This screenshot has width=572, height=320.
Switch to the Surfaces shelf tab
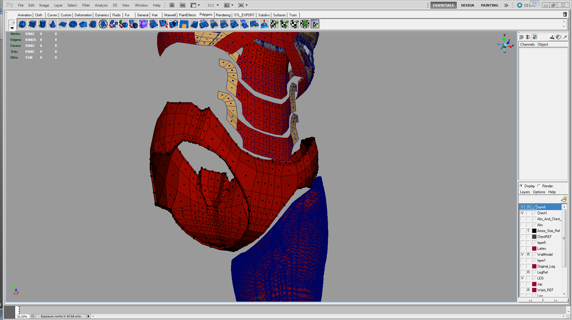tap(279, 15)
